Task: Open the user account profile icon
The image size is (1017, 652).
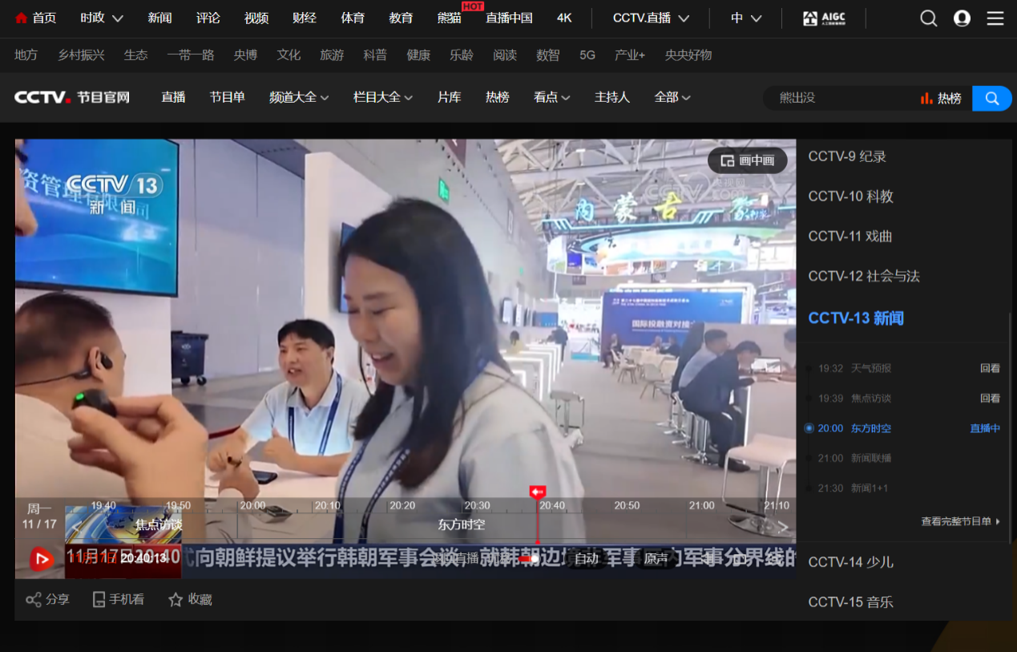Action: 962,18
